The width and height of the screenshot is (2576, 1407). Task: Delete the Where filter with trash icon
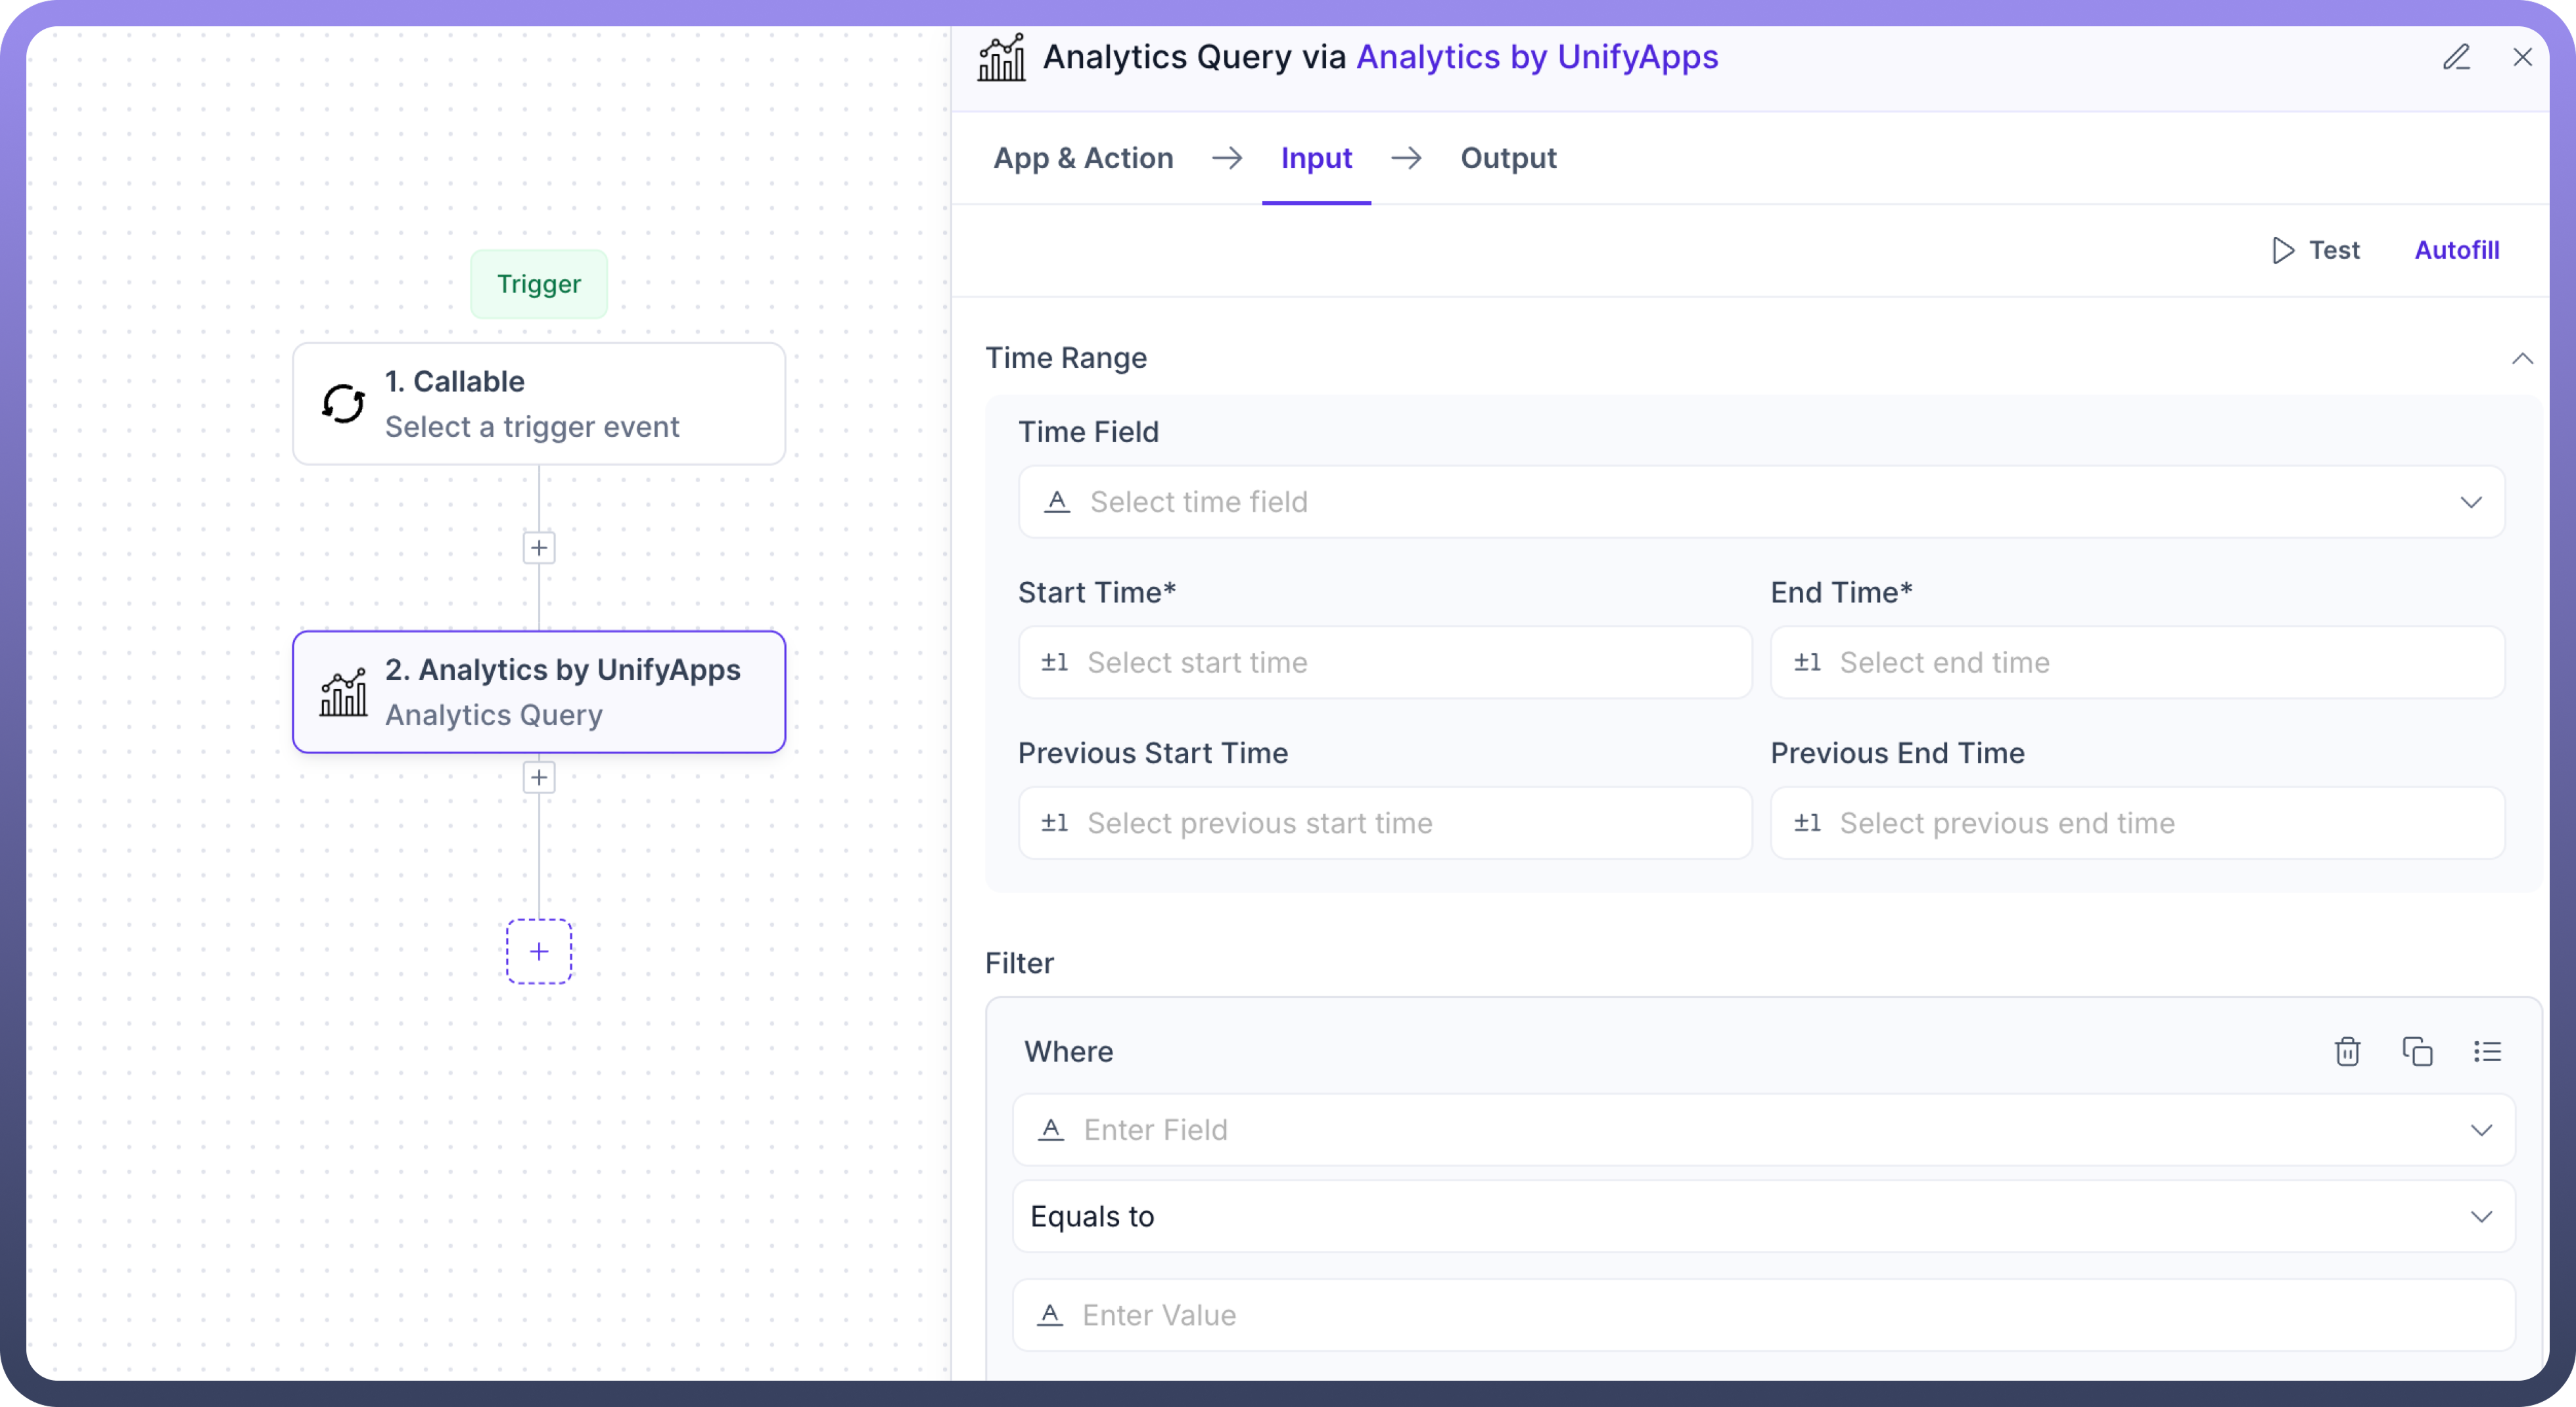point(2347,1051)
